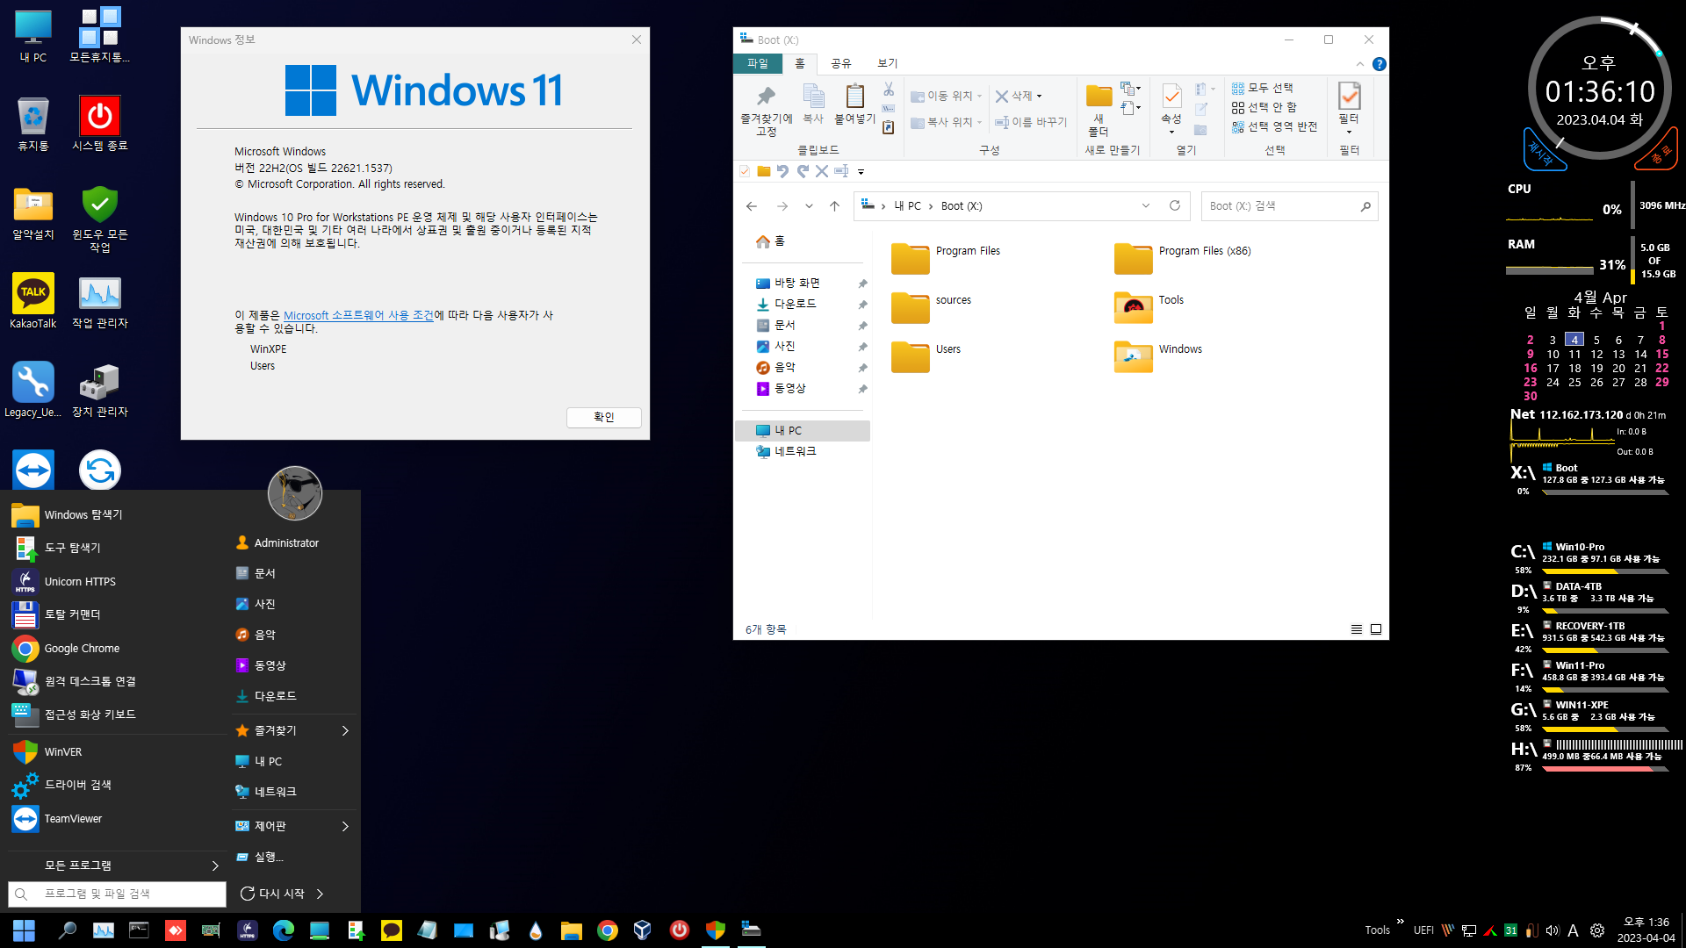Click the KakaoTalk desktop icon
Viewport: 1686px width, 948px height.
click(33, 301)
